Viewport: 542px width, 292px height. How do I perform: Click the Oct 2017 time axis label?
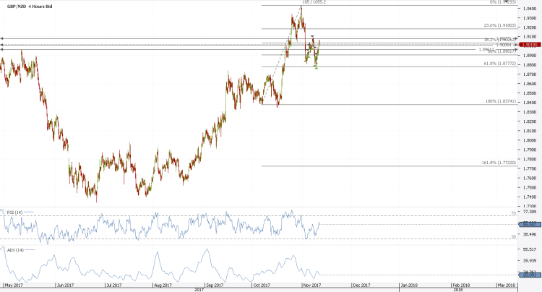point(262,285)
